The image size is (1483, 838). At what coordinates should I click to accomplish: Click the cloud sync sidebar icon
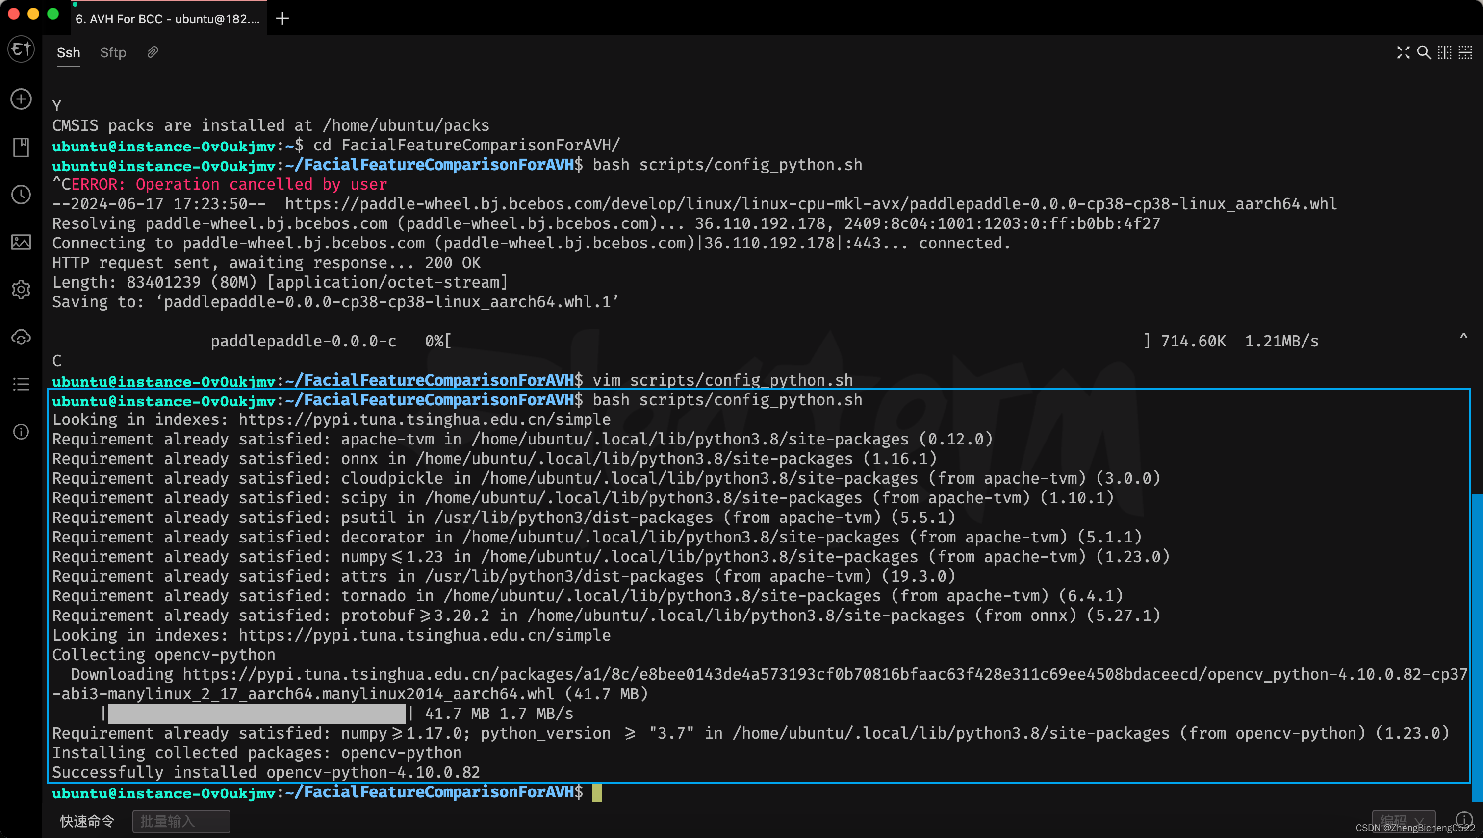click(x=21, y=337)
